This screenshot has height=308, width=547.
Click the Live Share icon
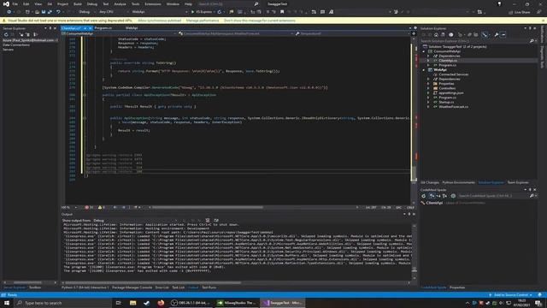coord(511,12)
